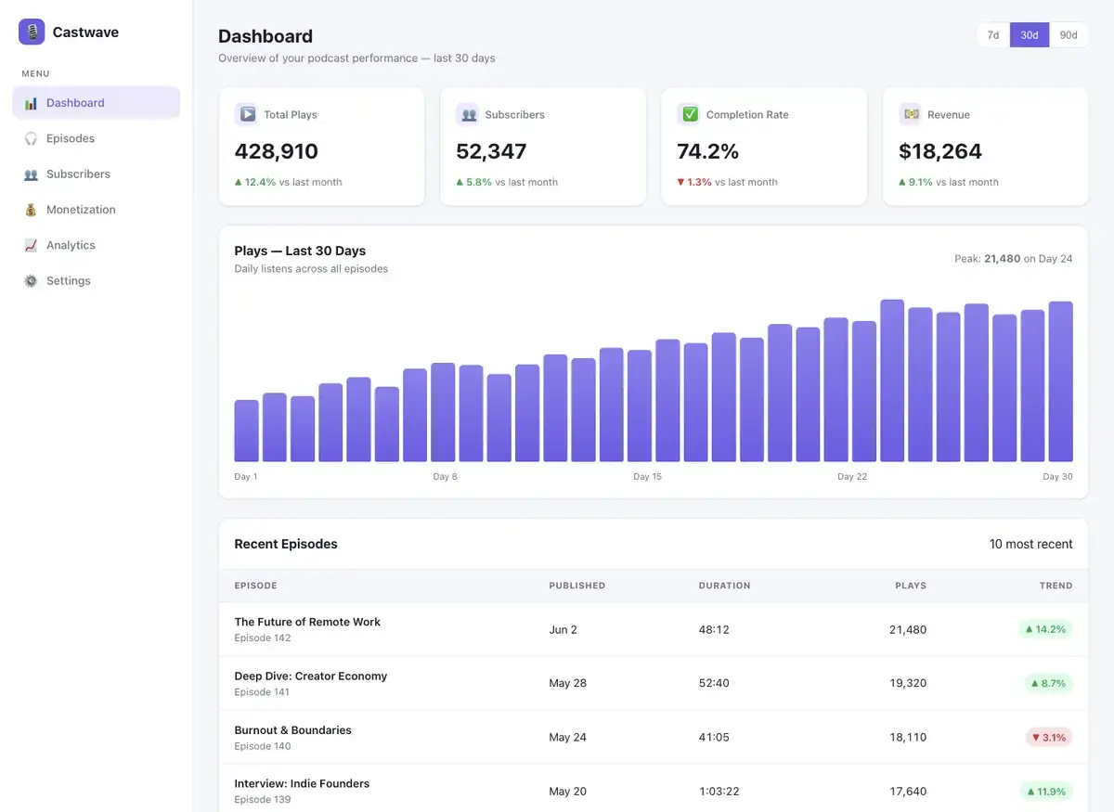Click the Peak 21,480 on Day 24 label
Screen dimensions: 1114x812
click(x=1013, y=259)
